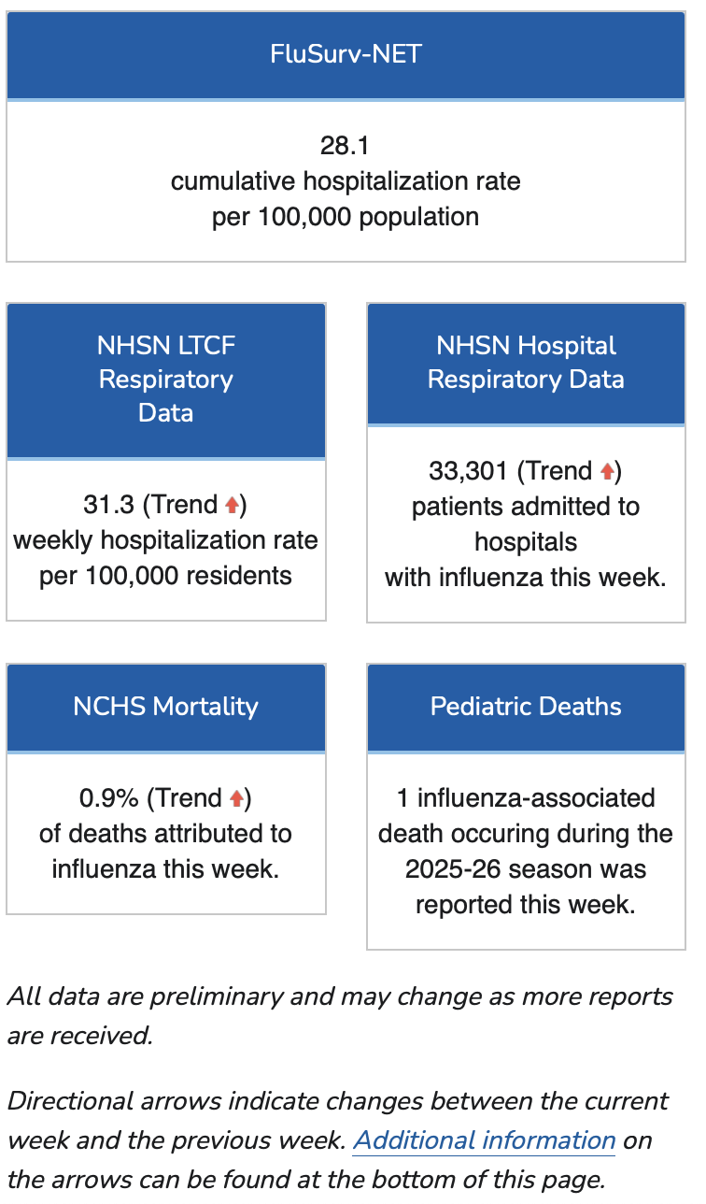Open the Additional information link
706x1204 pixels.
484,1141
